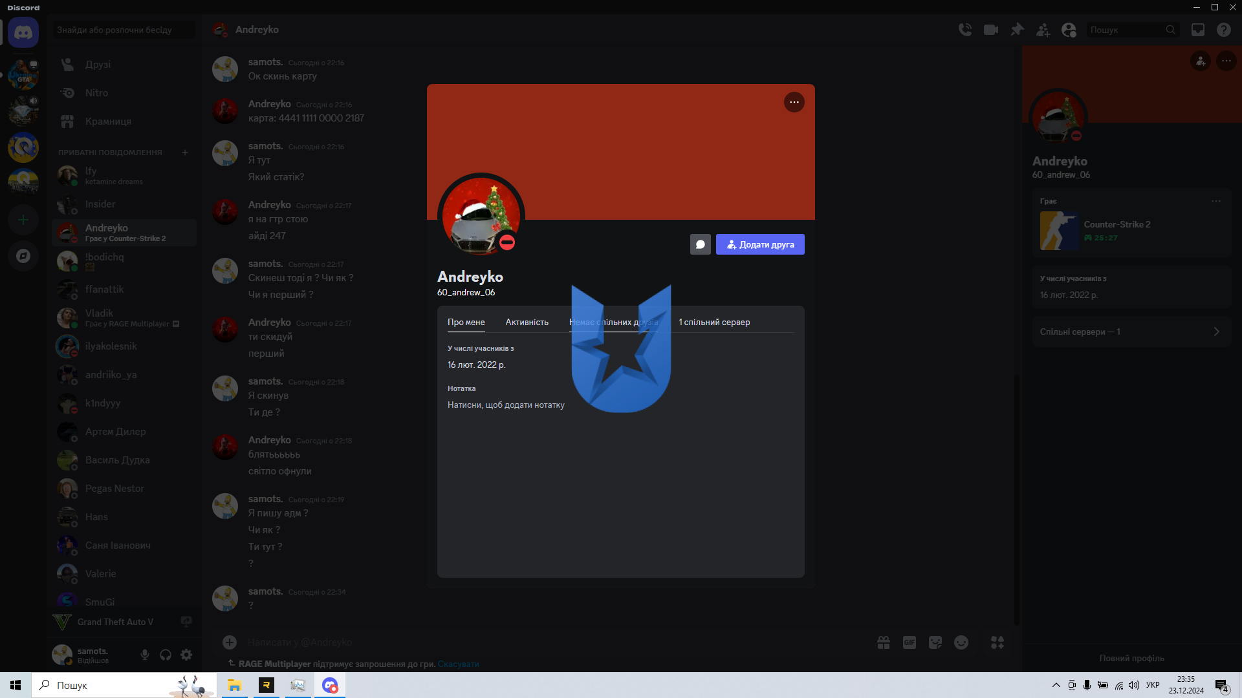The height and width of the screenshot is (698, 1242).
Task: Open the Valerie direct message
Action: (124, 574)
